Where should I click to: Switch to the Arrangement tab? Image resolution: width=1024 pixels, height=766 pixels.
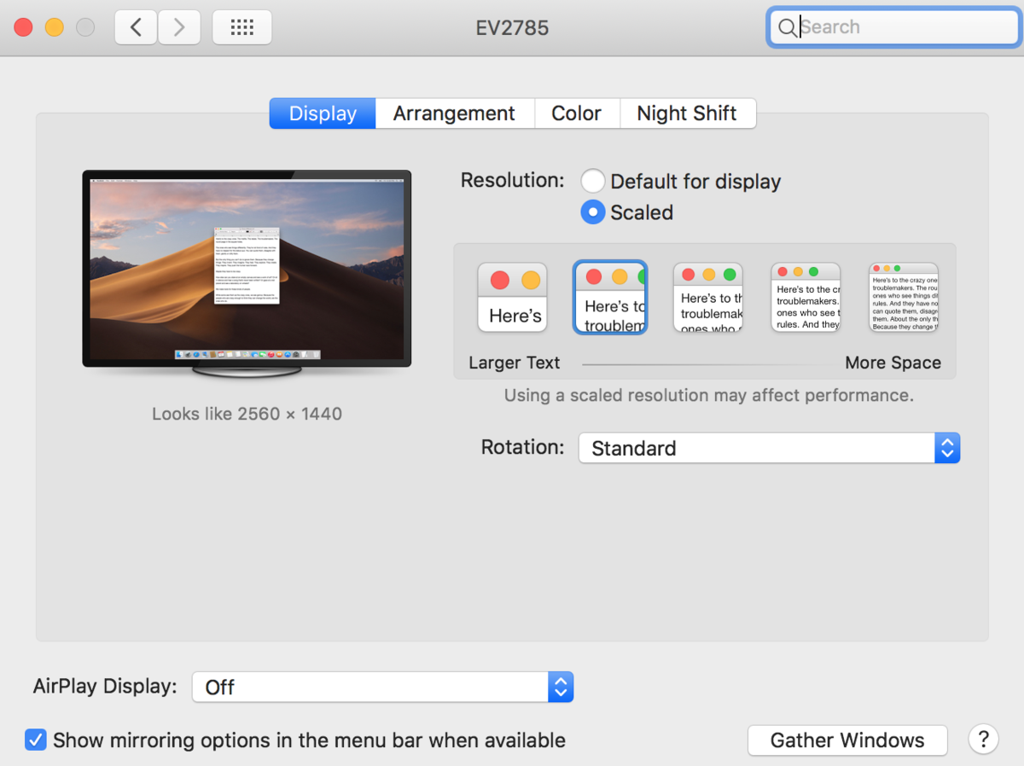454,113
